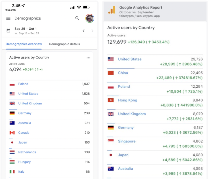
Task: Tap the Hong Kong flag in the report
Action: click(110, 100)
